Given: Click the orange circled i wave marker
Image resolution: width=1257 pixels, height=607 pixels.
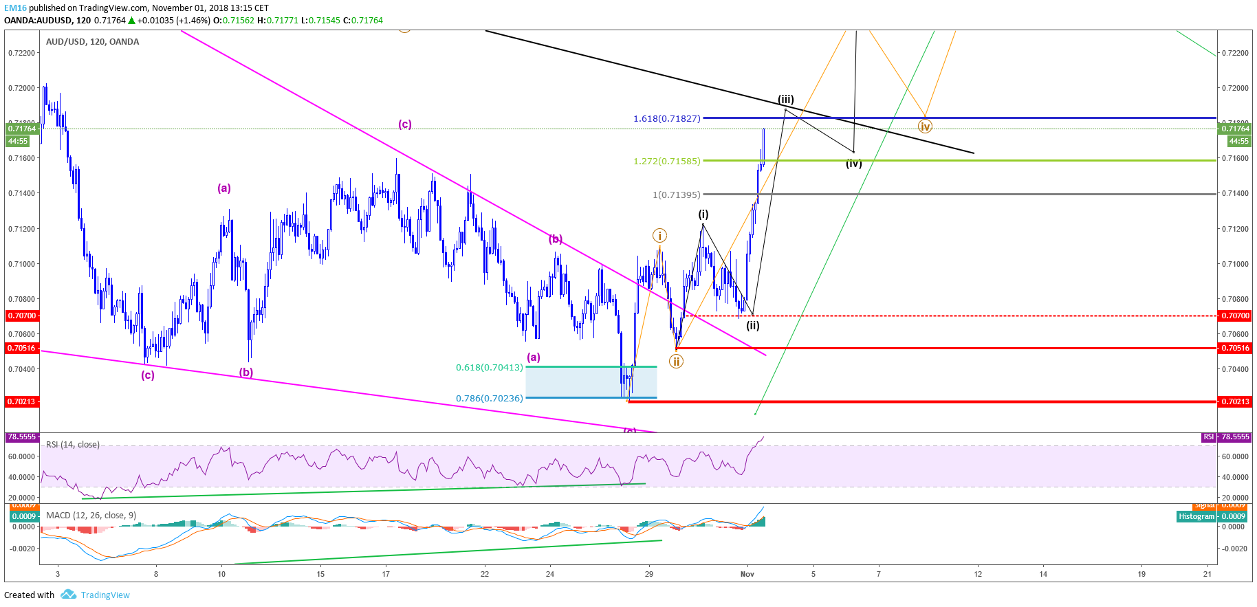Looking at the screenshot, I should (x=659, y=236).
